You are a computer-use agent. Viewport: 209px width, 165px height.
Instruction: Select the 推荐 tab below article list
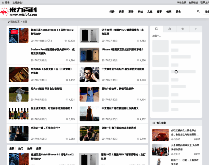tap(38, 148)
